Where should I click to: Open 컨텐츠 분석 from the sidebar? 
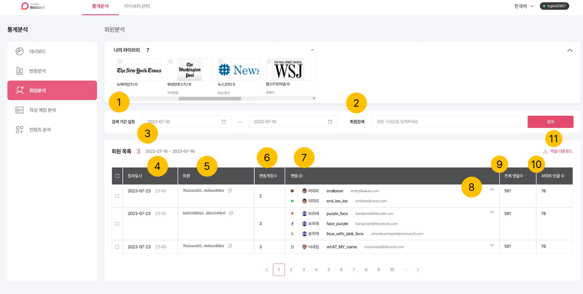point(40,130)
